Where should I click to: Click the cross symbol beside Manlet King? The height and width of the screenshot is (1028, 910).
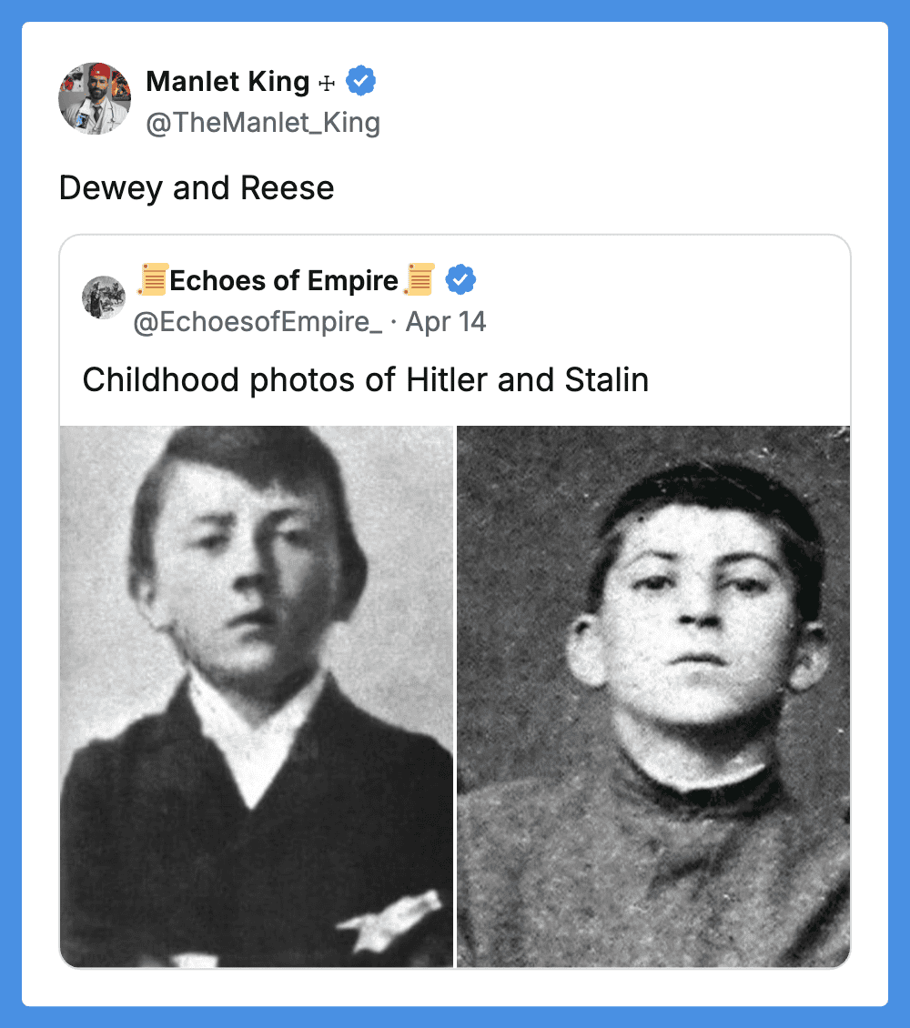pyautogui.click(x=327, y=83)
